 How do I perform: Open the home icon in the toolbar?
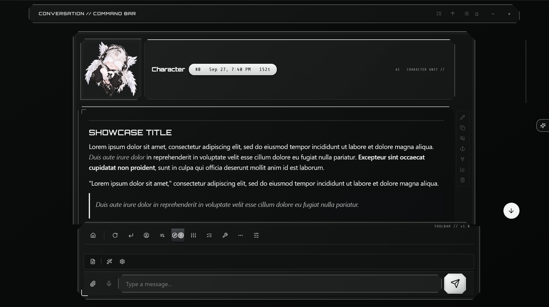(93, 235)
